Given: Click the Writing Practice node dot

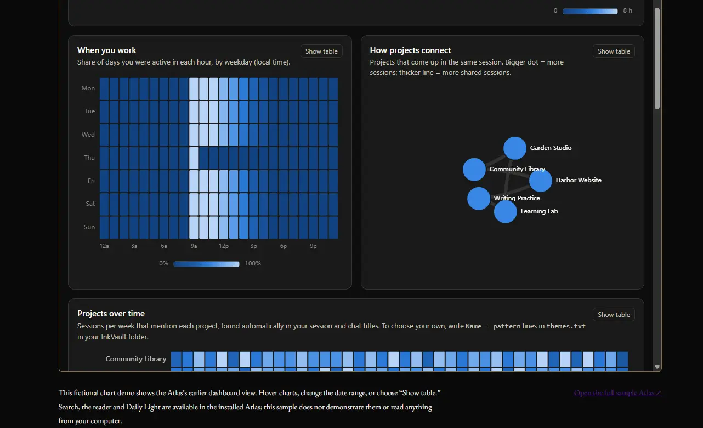Looking at the screenshot, I should pyautogui.click(x=479, y=198).
